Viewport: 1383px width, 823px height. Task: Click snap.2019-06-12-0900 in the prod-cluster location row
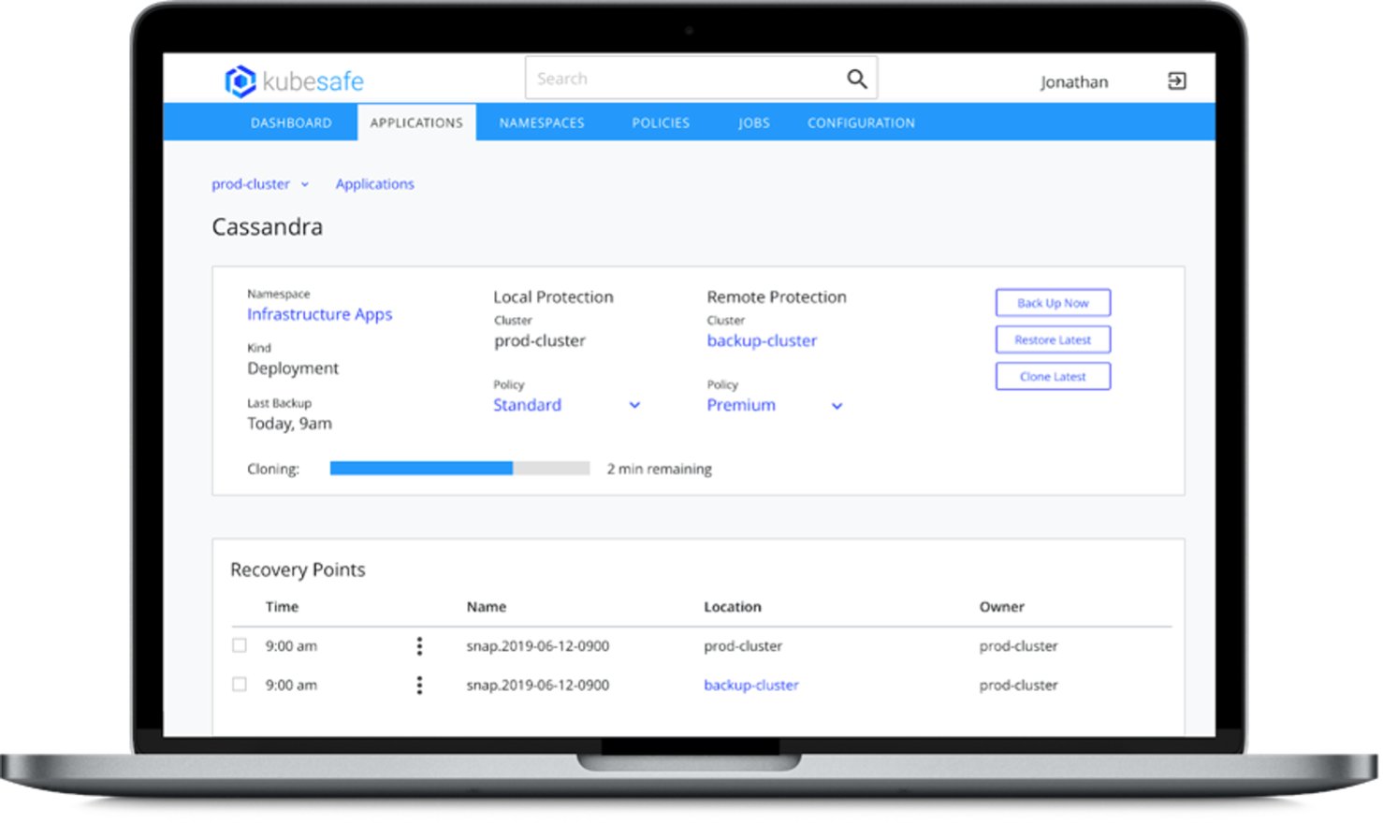coord(538,646)
